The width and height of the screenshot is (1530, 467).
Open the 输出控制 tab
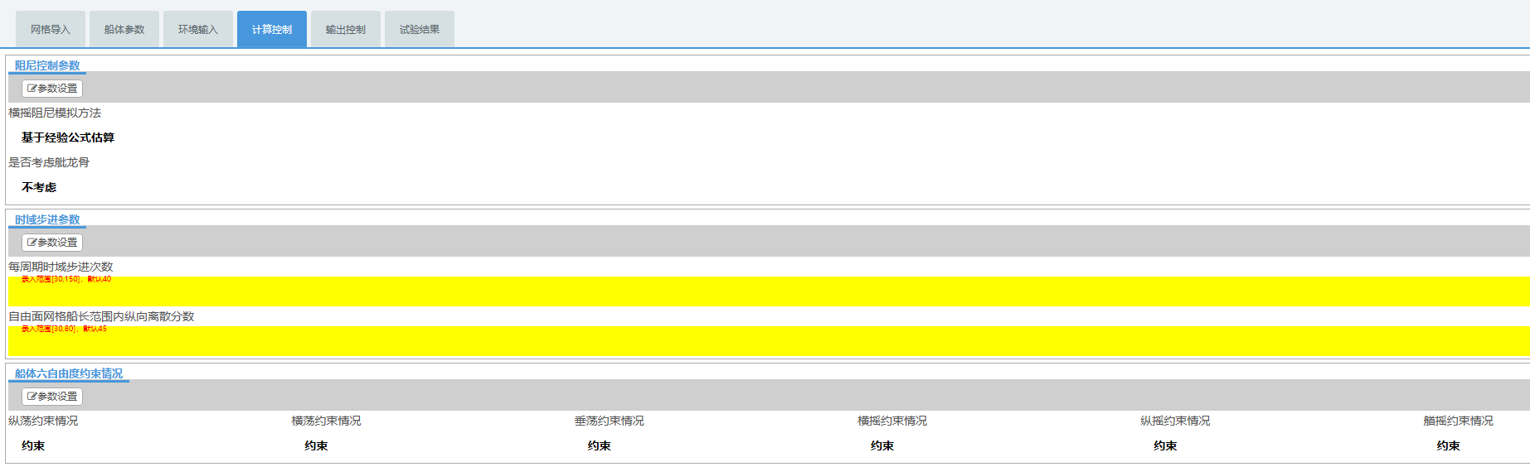pos(346,30)
